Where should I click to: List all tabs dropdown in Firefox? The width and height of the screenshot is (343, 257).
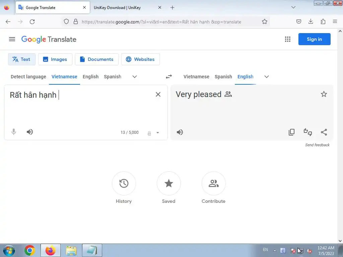pos(293,7)
